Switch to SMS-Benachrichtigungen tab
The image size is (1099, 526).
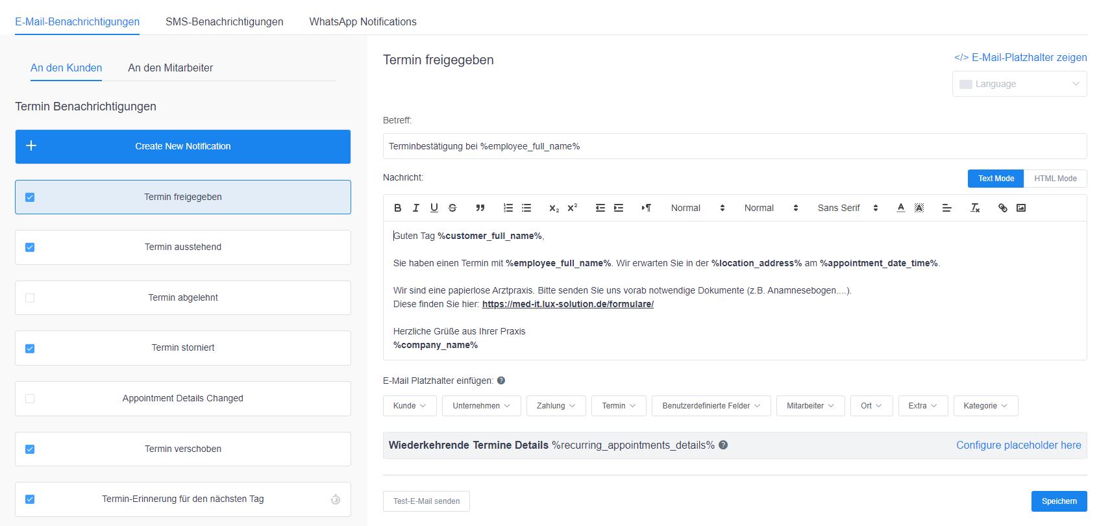(x=225, y=21)
